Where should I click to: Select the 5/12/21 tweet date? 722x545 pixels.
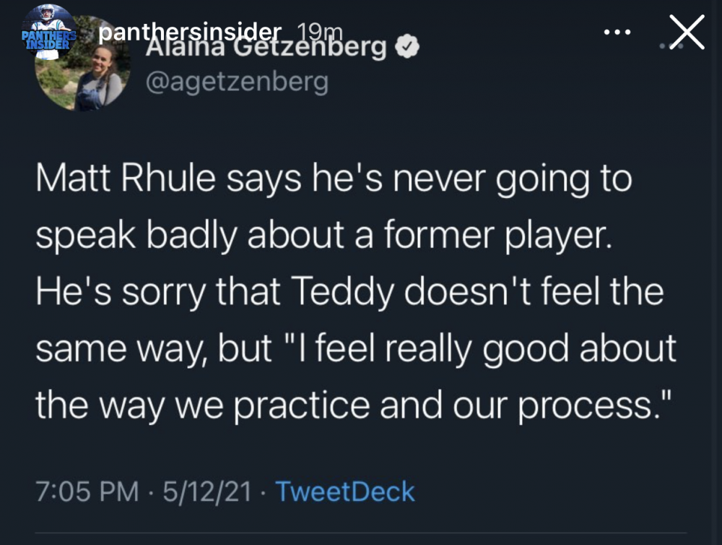click(207, 492)
